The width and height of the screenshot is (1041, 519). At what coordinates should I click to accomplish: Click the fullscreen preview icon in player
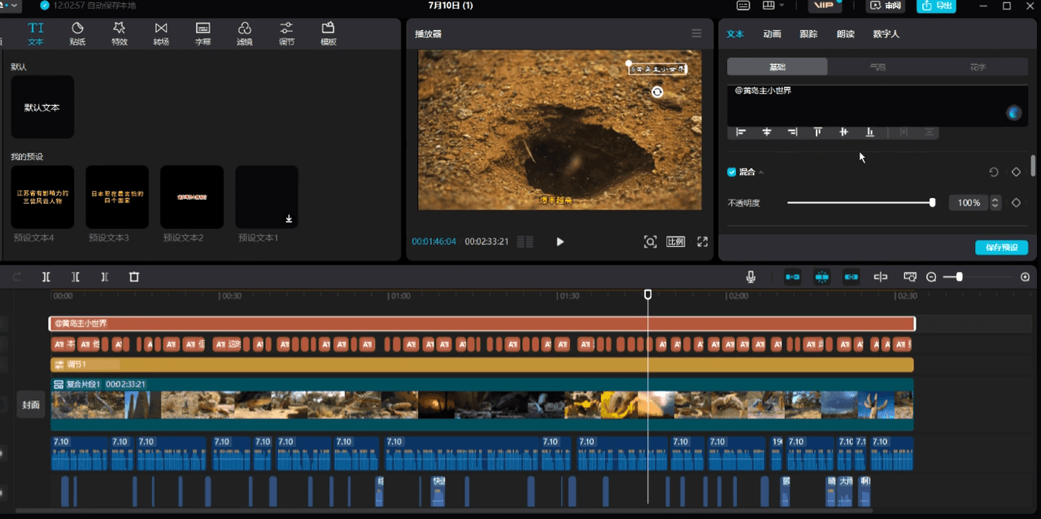[x=703, y=241]
